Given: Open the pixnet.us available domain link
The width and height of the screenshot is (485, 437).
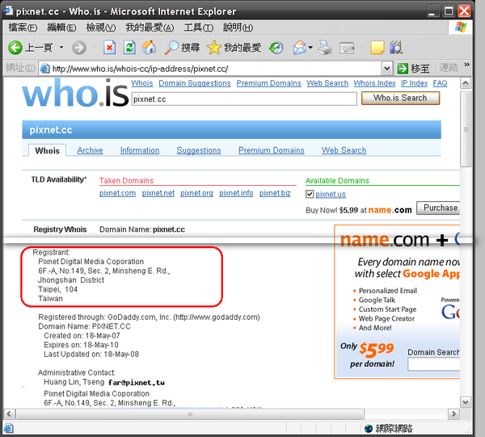Looking at the screenshot, I should (331, 195).
